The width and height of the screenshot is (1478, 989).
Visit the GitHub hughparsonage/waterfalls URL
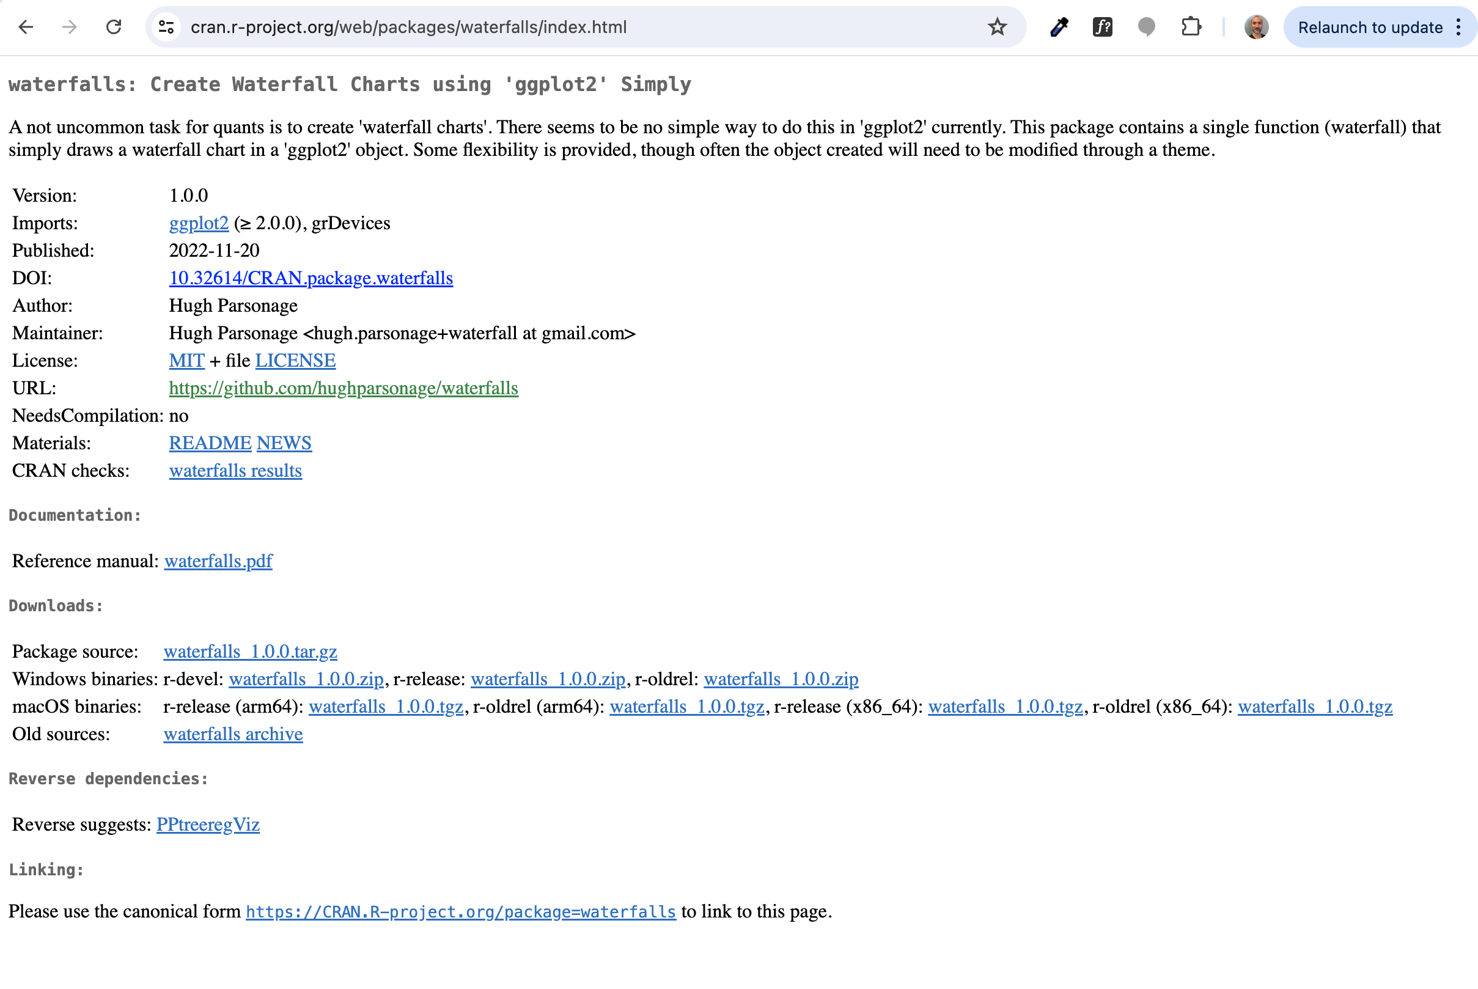point(344,389)
